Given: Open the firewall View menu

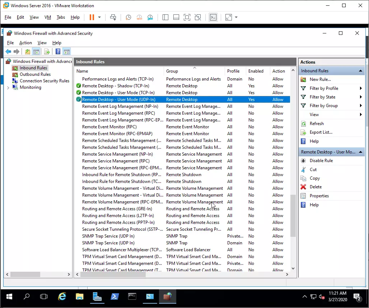Looking at the screenshot, I should pos(42,43).
